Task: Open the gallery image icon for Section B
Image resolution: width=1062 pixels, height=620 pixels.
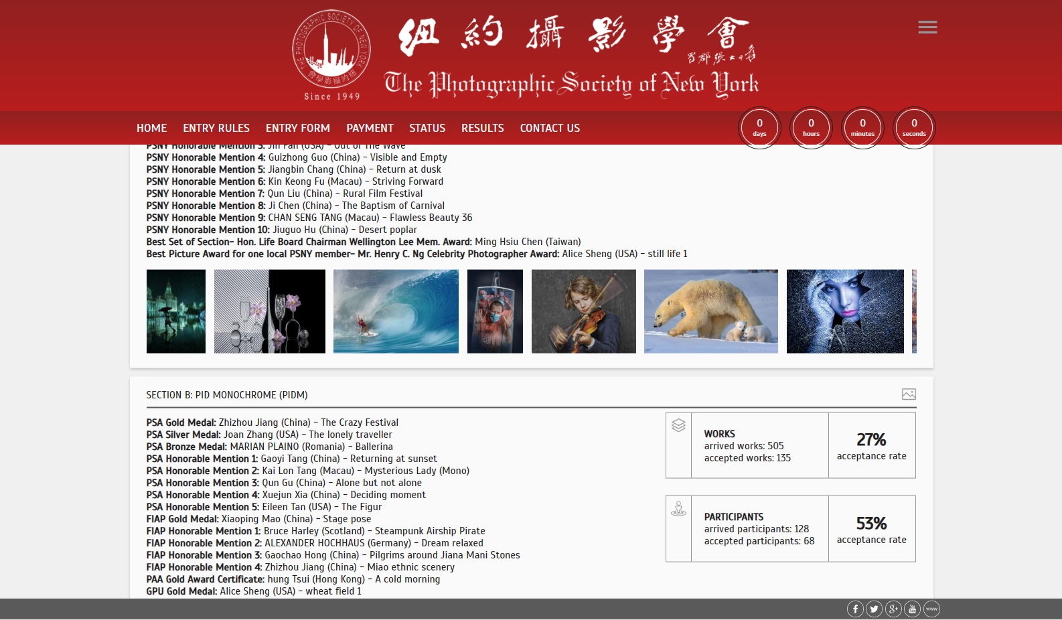Action: pyautogui.click(x=909, y=394)
